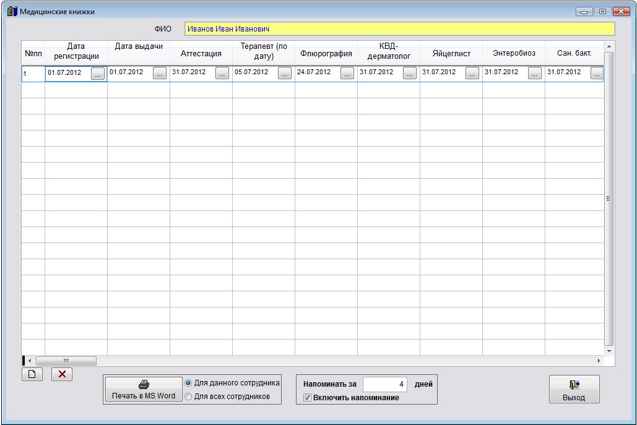Click the Напоминать за days input field
Image resolution: width=637 pixels, height=425 pixels.
point(384,384)
